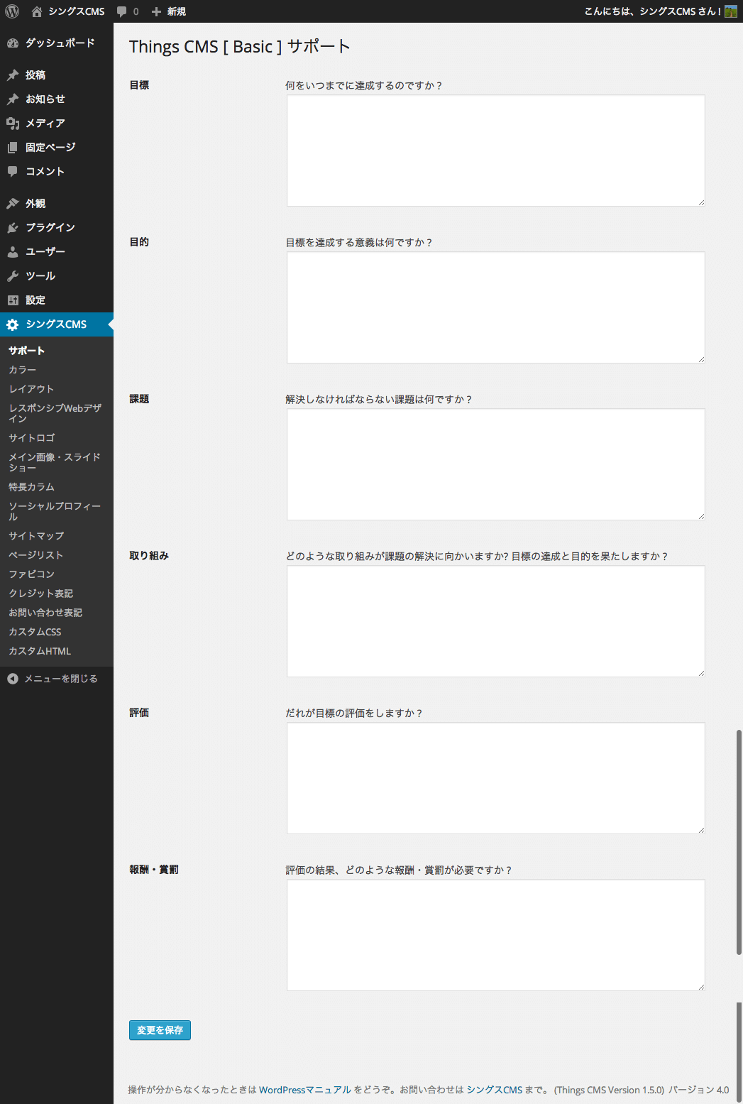Click the plus icon for 新規

coord(157,11)
